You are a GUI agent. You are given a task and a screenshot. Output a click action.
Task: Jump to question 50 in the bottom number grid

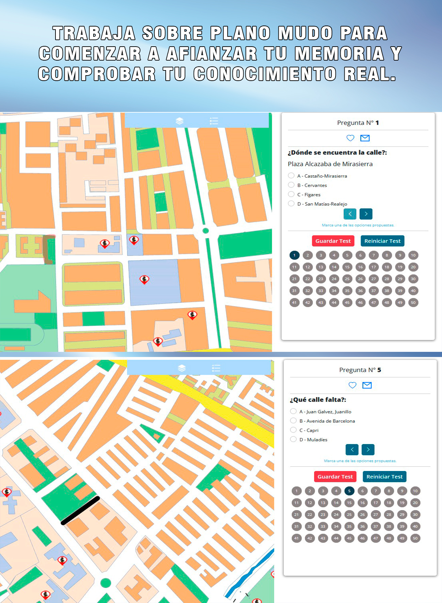click(415, 538)
